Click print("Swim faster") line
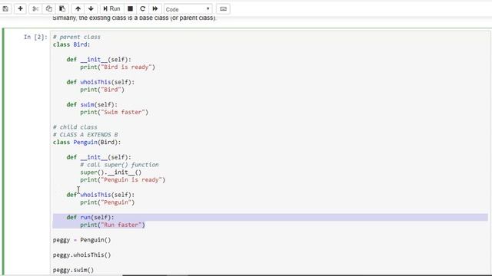This screenshot has width=492, height=276. (114, 112)
